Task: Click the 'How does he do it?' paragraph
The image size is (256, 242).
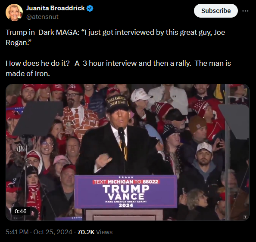Action: pyautogui.click(x=118, y=68)
